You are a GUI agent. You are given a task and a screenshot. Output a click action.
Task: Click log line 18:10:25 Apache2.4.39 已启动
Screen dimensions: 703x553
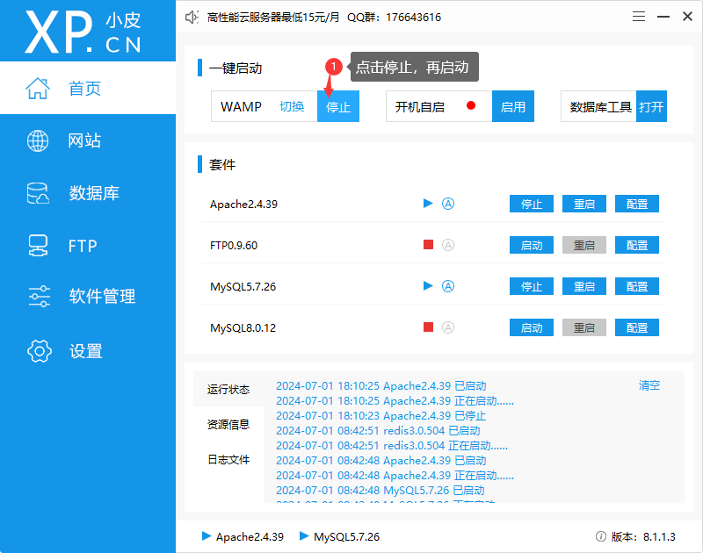(x=381, y=386)
